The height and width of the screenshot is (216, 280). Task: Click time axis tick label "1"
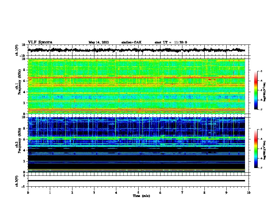(50, 193)
